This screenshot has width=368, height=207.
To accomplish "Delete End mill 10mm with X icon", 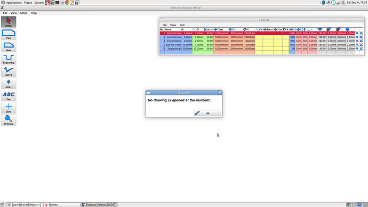I will pos(362,45).
